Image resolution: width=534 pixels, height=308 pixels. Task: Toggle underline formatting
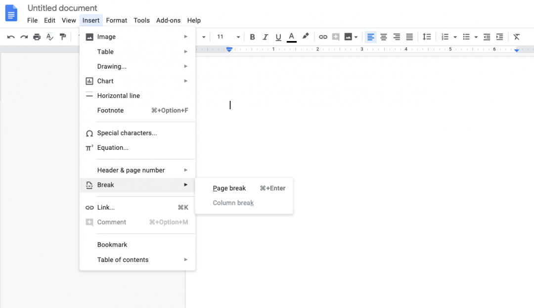tap(278, 37)
